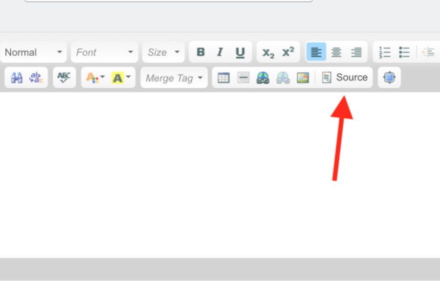Toggle underline formatting

[240, 52]
